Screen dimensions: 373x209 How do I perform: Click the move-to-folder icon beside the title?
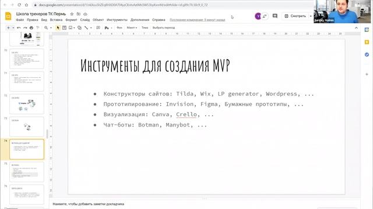tap(79, 14)
